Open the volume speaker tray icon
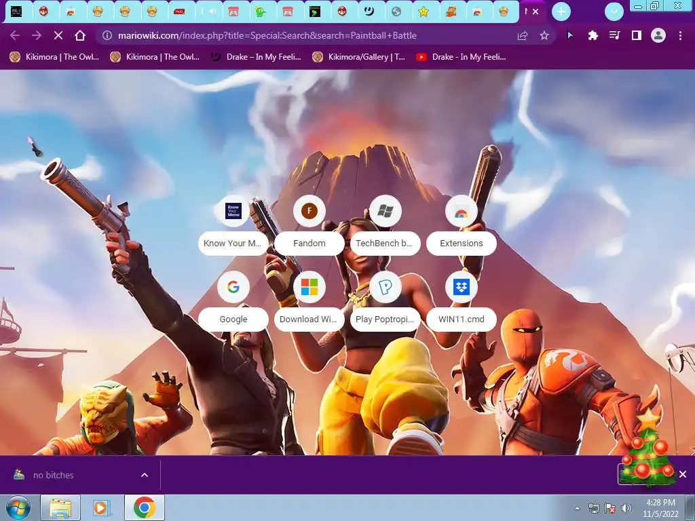 (626, 508)
